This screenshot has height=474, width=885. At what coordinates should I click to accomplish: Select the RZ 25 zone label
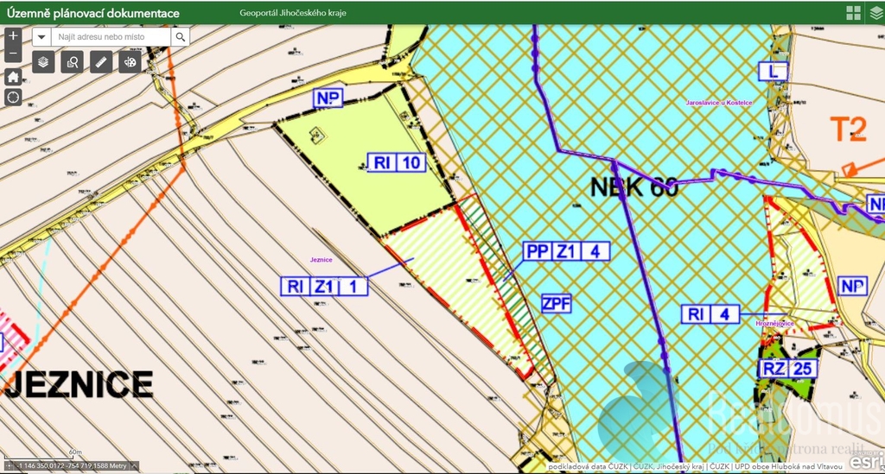(x=787, y=370)
